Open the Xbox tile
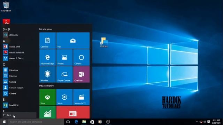Image resolution: width=223 pixels, height=125 pixels. pyautogui.click(x=47, y=97)
